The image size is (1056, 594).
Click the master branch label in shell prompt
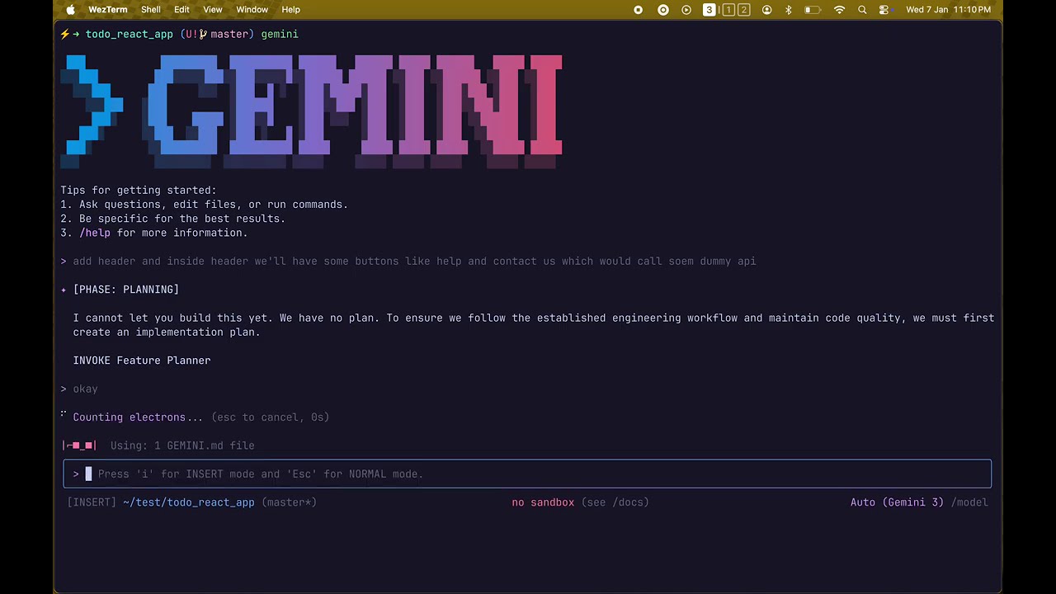coord(229,34)
